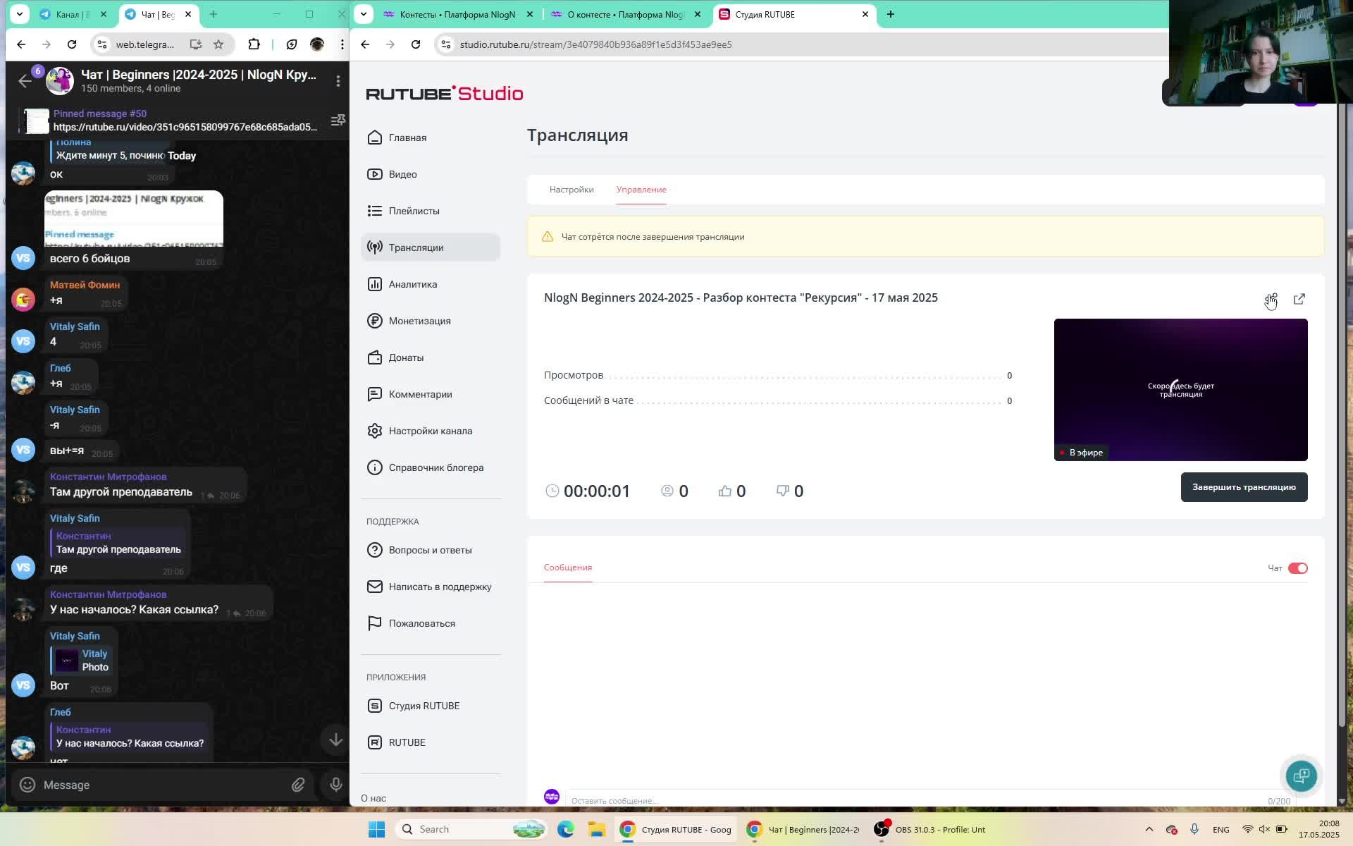Record a voice message in Telegram
The image size is (1353, 846).
click(335, 785)
